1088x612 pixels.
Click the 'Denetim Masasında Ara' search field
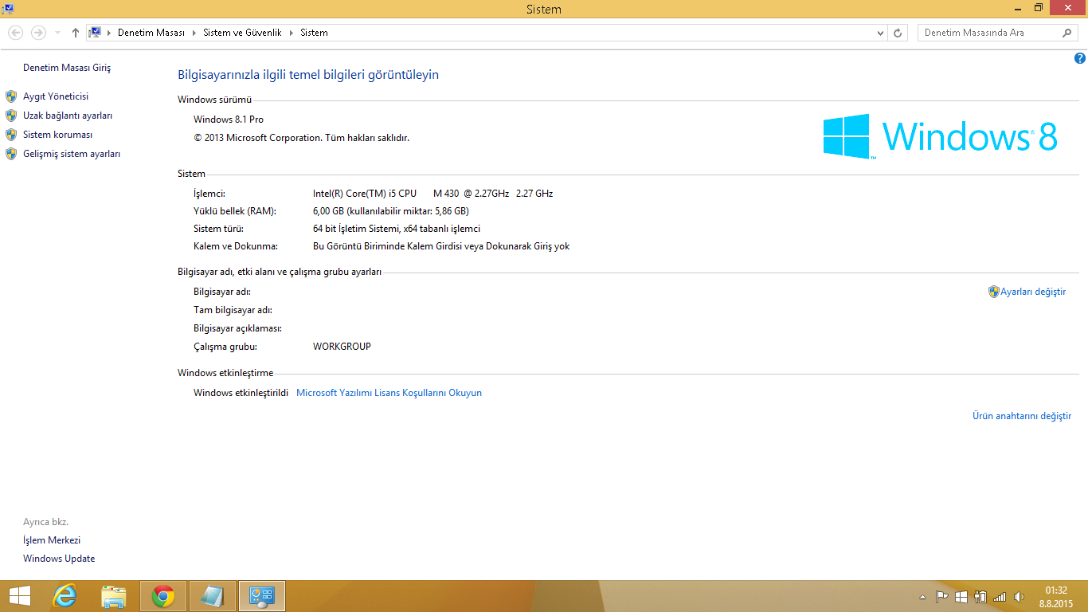(x=988, y=33)
